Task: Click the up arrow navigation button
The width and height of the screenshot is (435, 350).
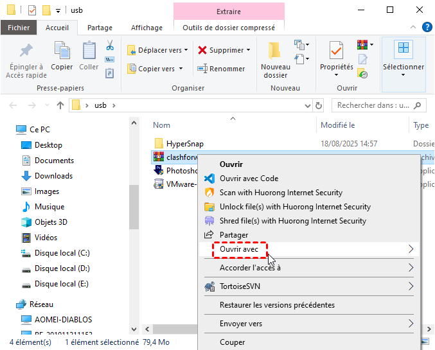Action: point(60,105)
